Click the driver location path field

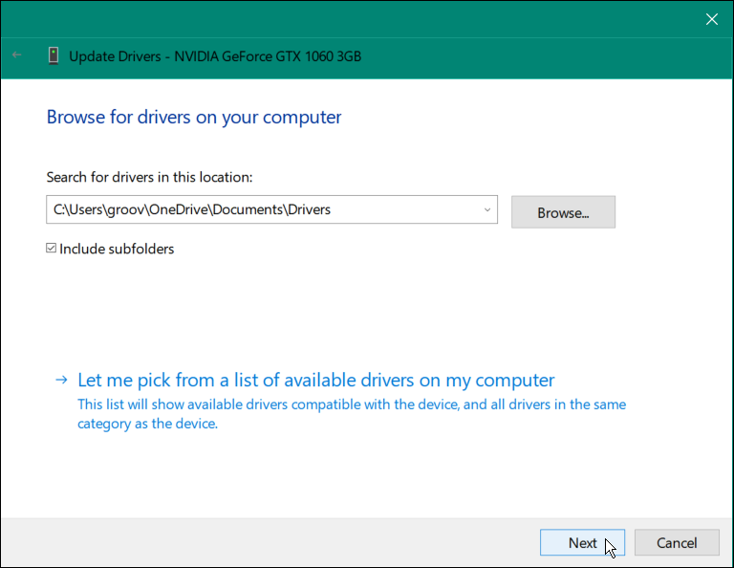click(271, 209)
